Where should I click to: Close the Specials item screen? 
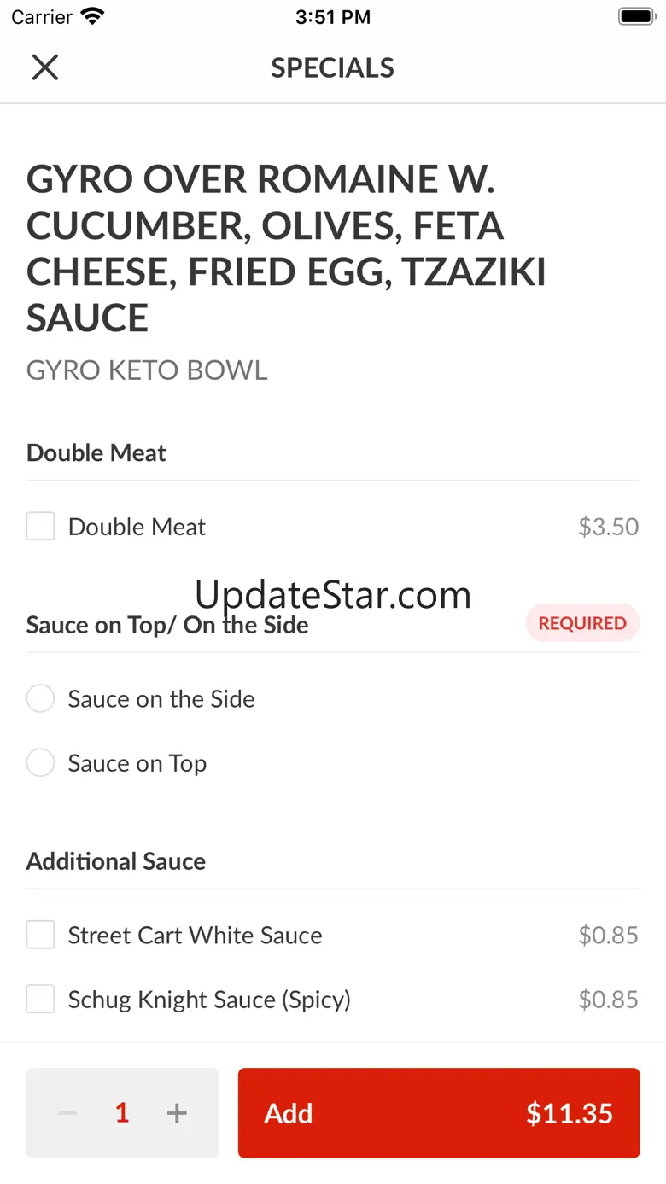pyautogui.click(x=45, y=67)
